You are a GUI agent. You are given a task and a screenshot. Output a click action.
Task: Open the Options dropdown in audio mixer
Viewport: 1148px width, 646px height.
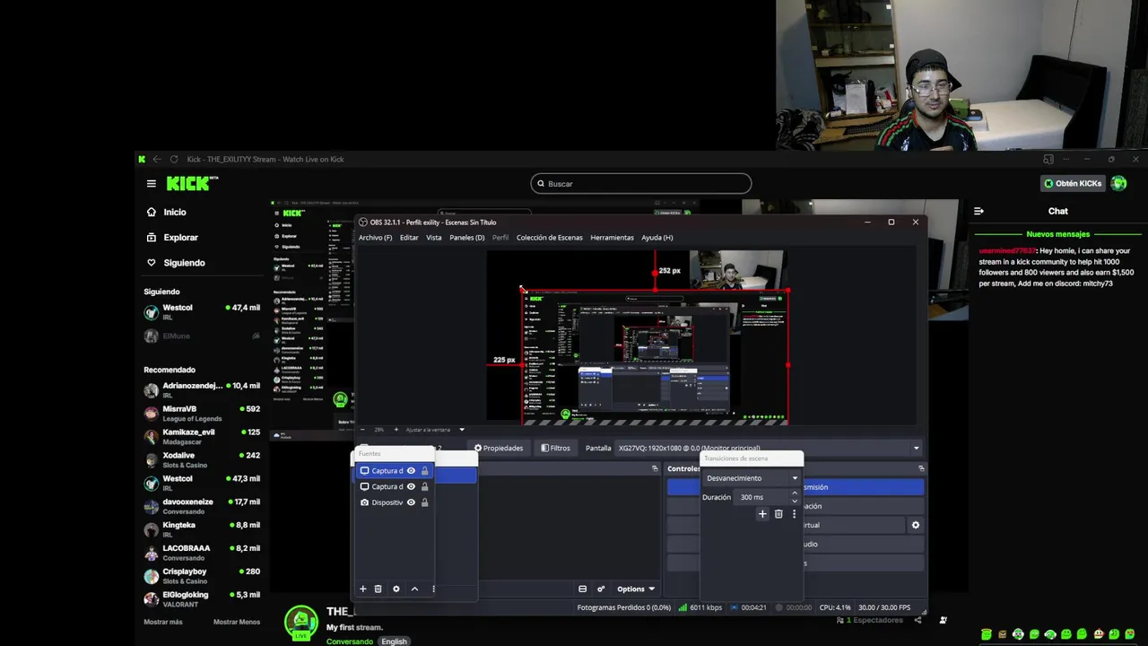635,589
